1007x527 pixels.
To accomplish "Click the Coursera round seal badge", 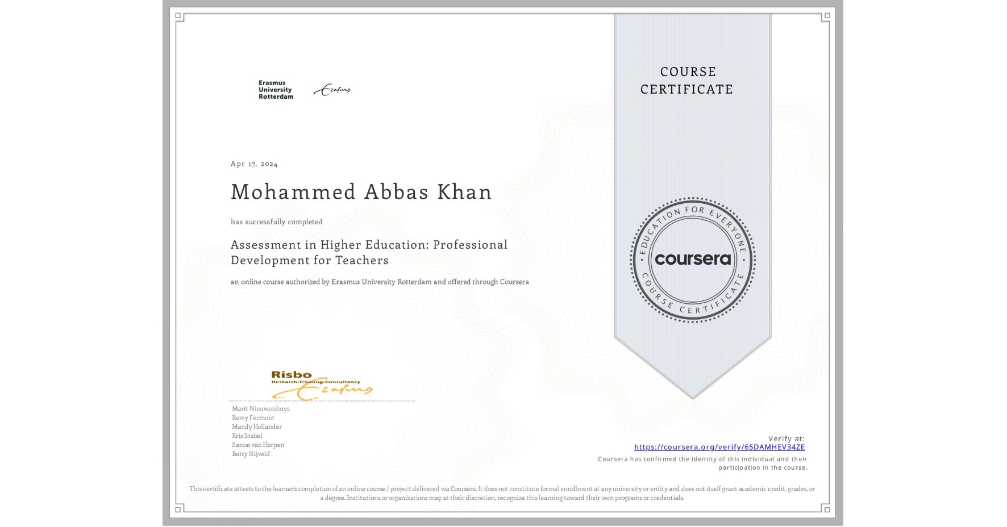I will (x=693, y=260).
